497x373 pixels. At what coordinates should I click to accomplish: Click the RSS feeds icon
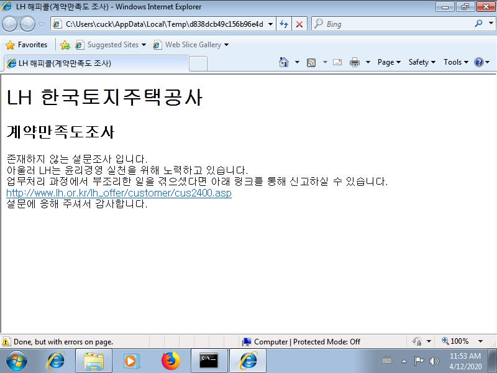click(311, 62)
